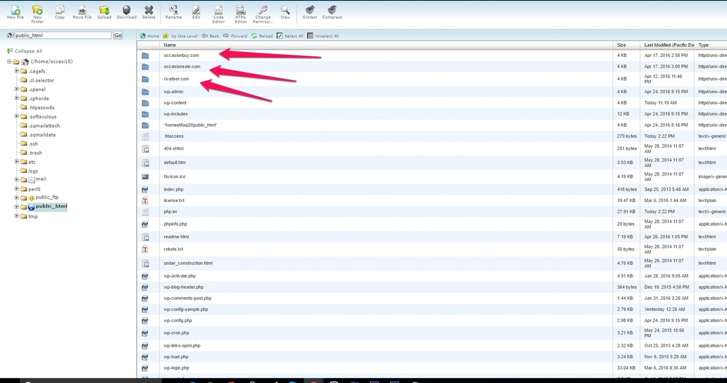
Task: Click the New File toolbar icon
Action: click(15, 11)
